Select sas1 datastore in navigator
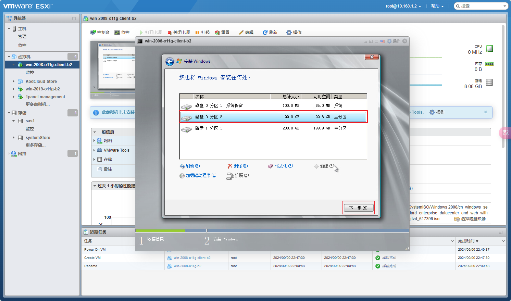 (30, 121)
